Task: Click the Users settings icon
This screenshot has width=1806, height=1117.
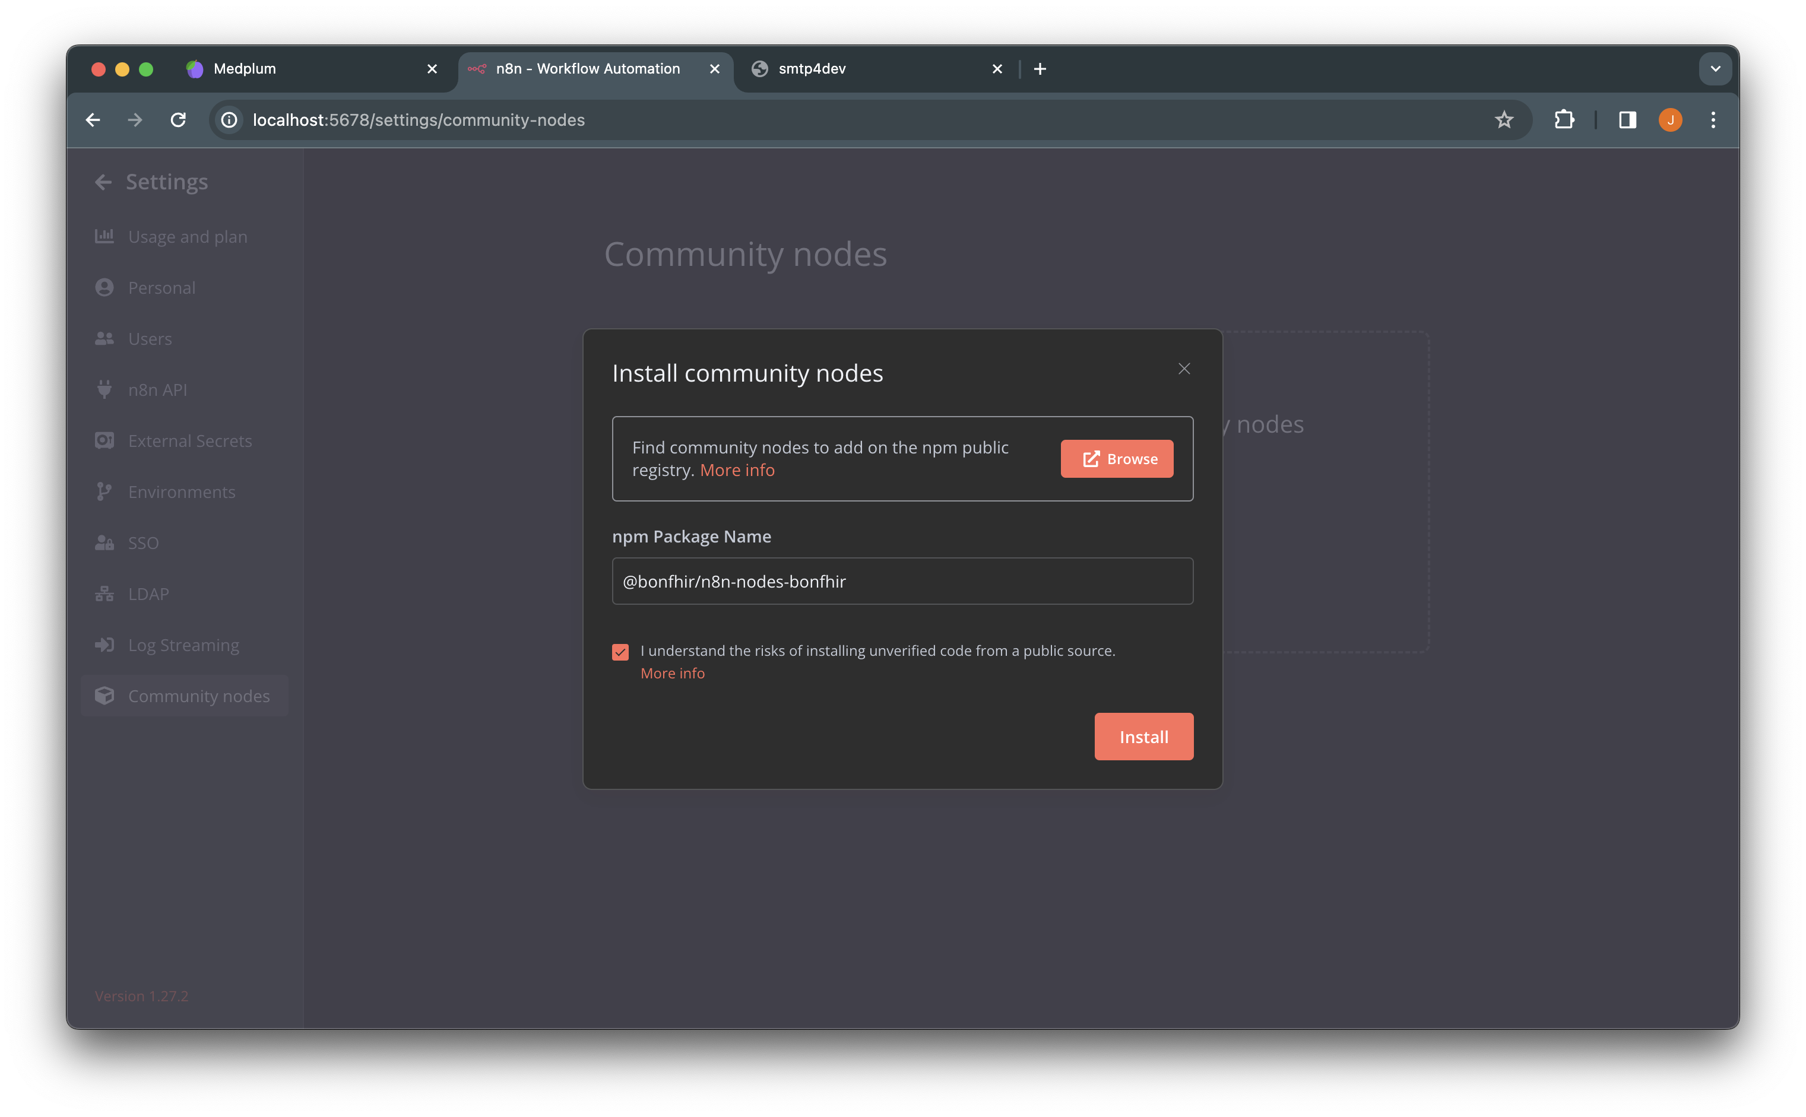Action: [x=106, y=338]
